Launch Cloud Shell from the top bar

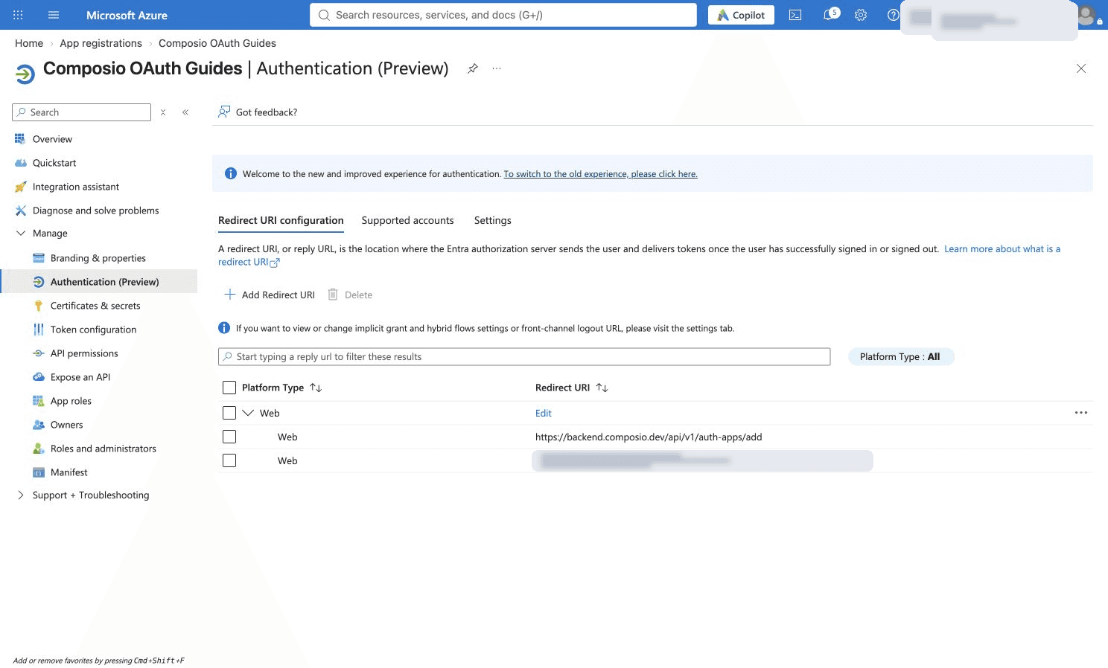[795, 15]
